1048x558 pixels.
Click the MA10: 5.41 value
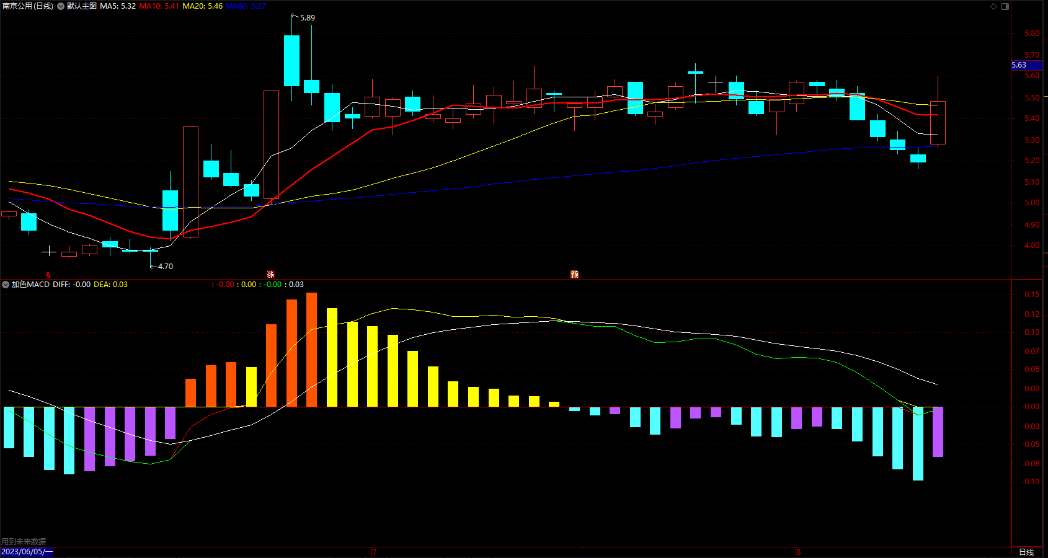click(159, 6)
